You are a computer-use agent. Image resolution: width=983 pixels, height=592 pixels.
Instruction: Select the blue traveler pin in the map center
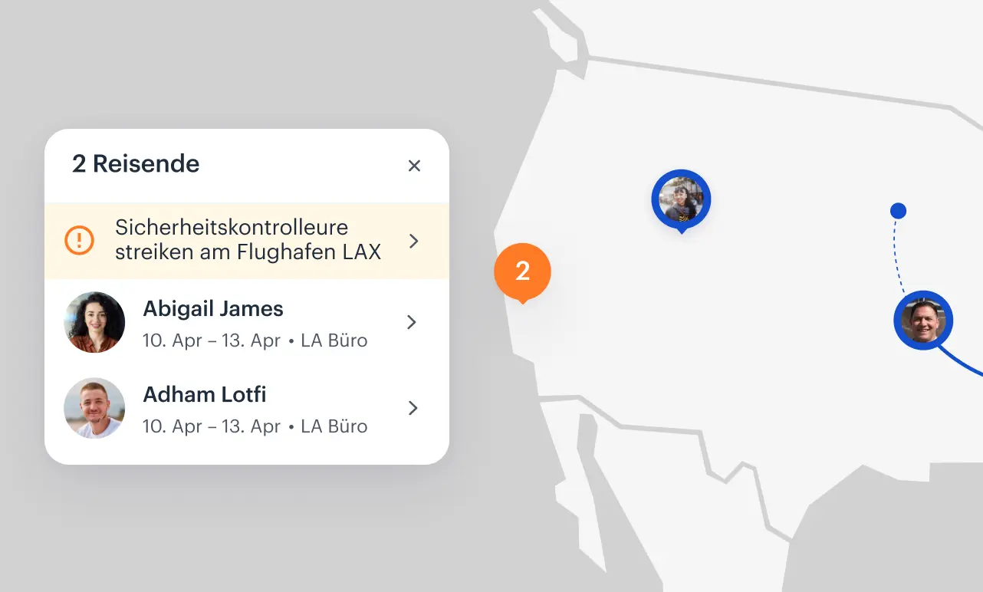point(681,199)
